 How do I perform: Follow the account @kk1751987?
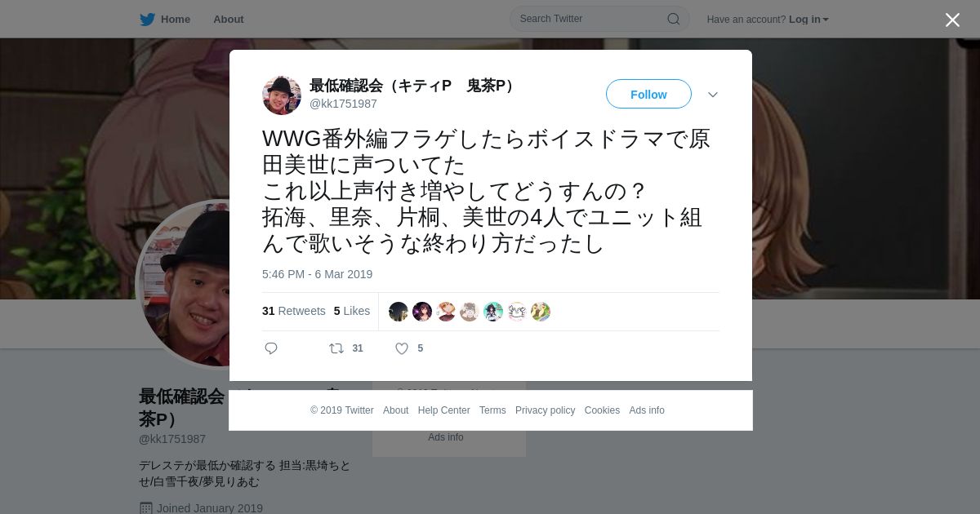tap(648, 95)
